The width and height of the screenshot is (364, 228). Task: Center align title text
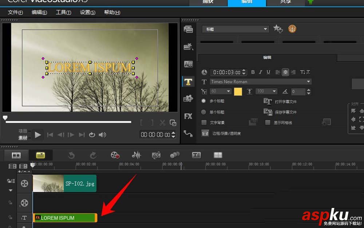(285, 72)
